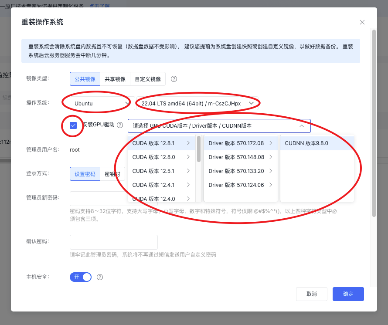Close the 重装操作系统 dialog with X
The height and width of the screenshot is (325, 388).
click(x=362, y=22)
